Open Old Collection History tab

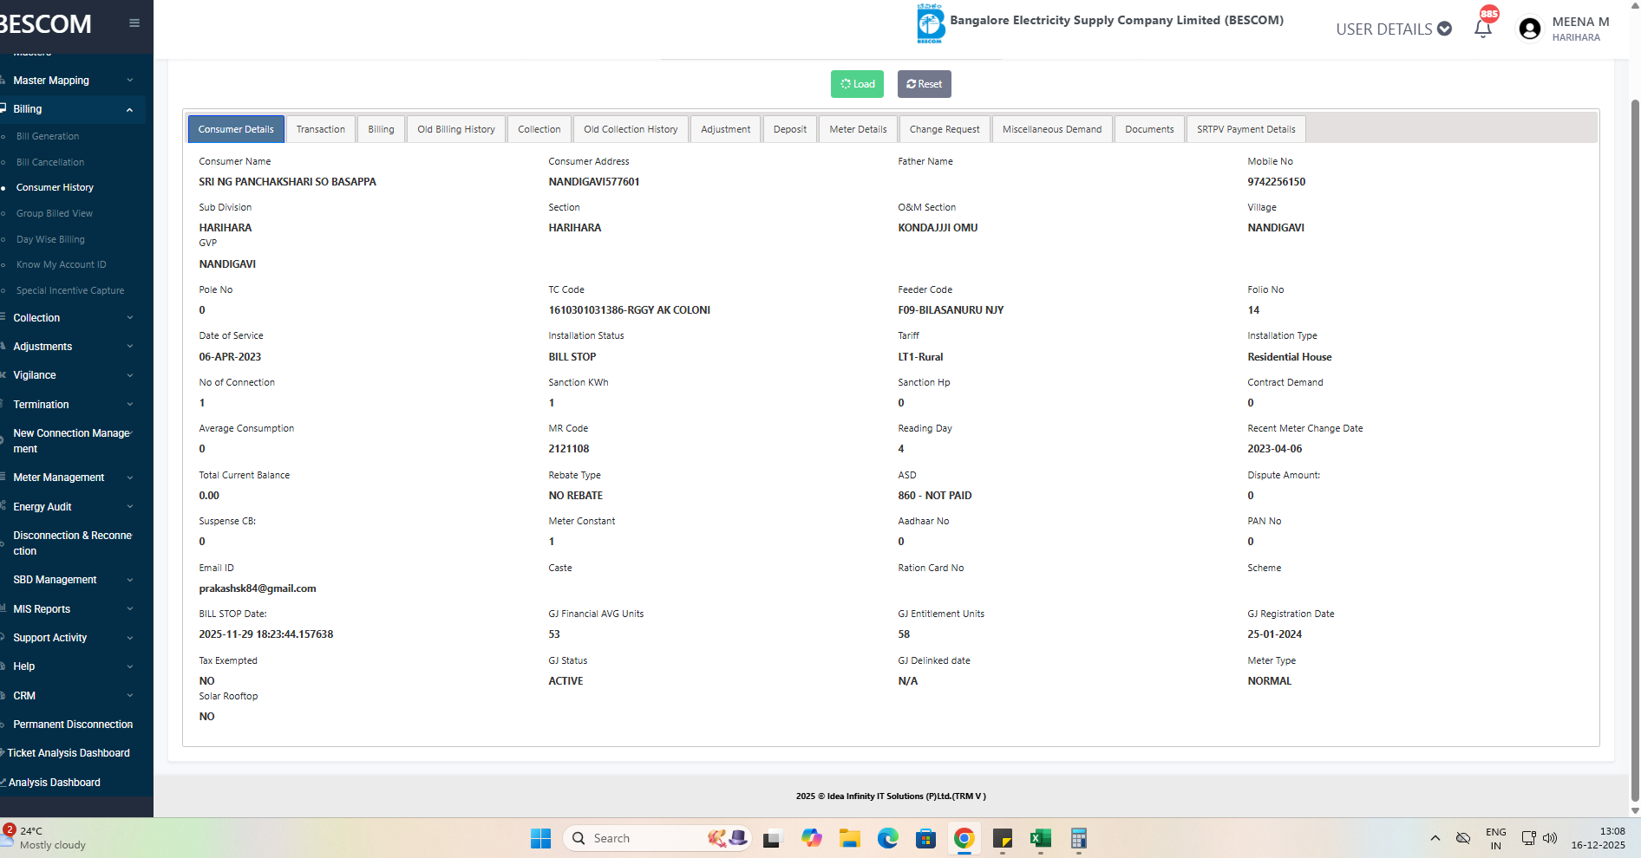631,129
